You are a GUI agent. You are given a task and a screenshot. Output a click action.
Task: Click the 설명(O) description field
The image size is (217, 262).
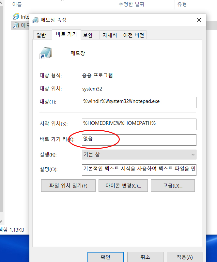point(139,170)
